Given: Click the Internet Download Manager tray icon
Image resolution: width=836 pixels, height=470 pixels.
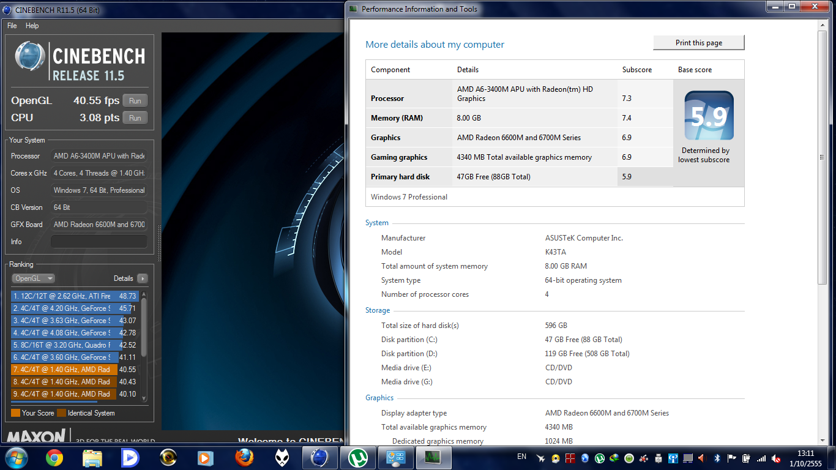Looking at the screenshot, I should coord(614,458).
